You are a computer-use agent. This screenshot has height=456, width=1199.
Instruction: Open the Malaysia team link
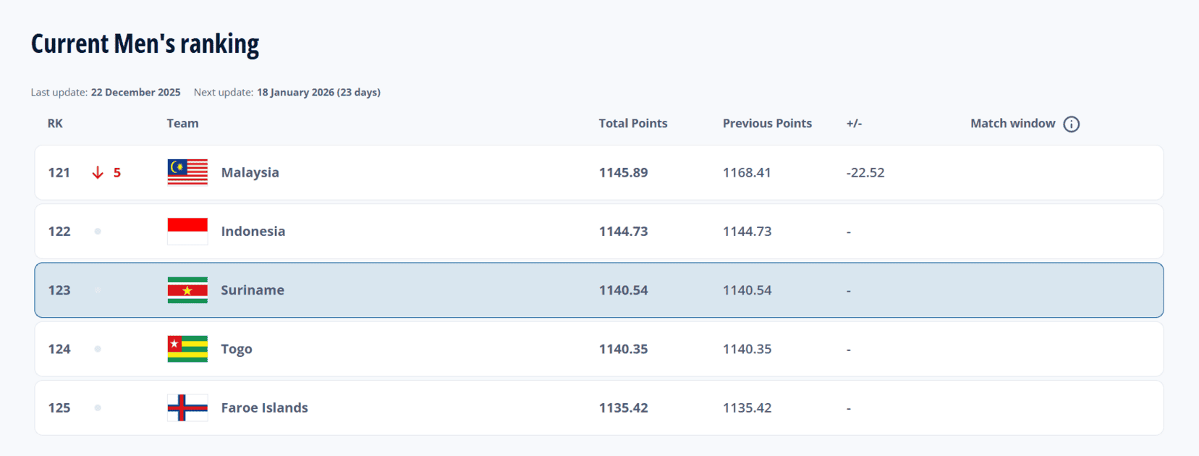(250, 172)
